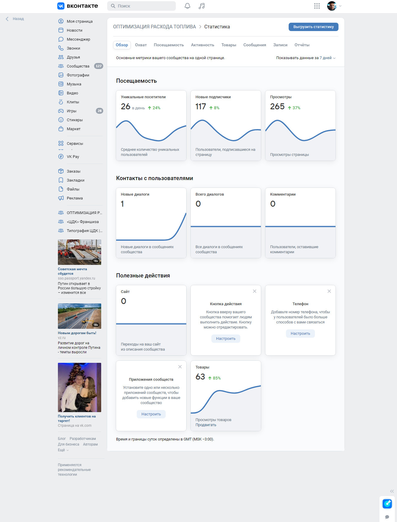
Task: Open the Активность tab
Action: pyautogui.click(x=203, y=45)
